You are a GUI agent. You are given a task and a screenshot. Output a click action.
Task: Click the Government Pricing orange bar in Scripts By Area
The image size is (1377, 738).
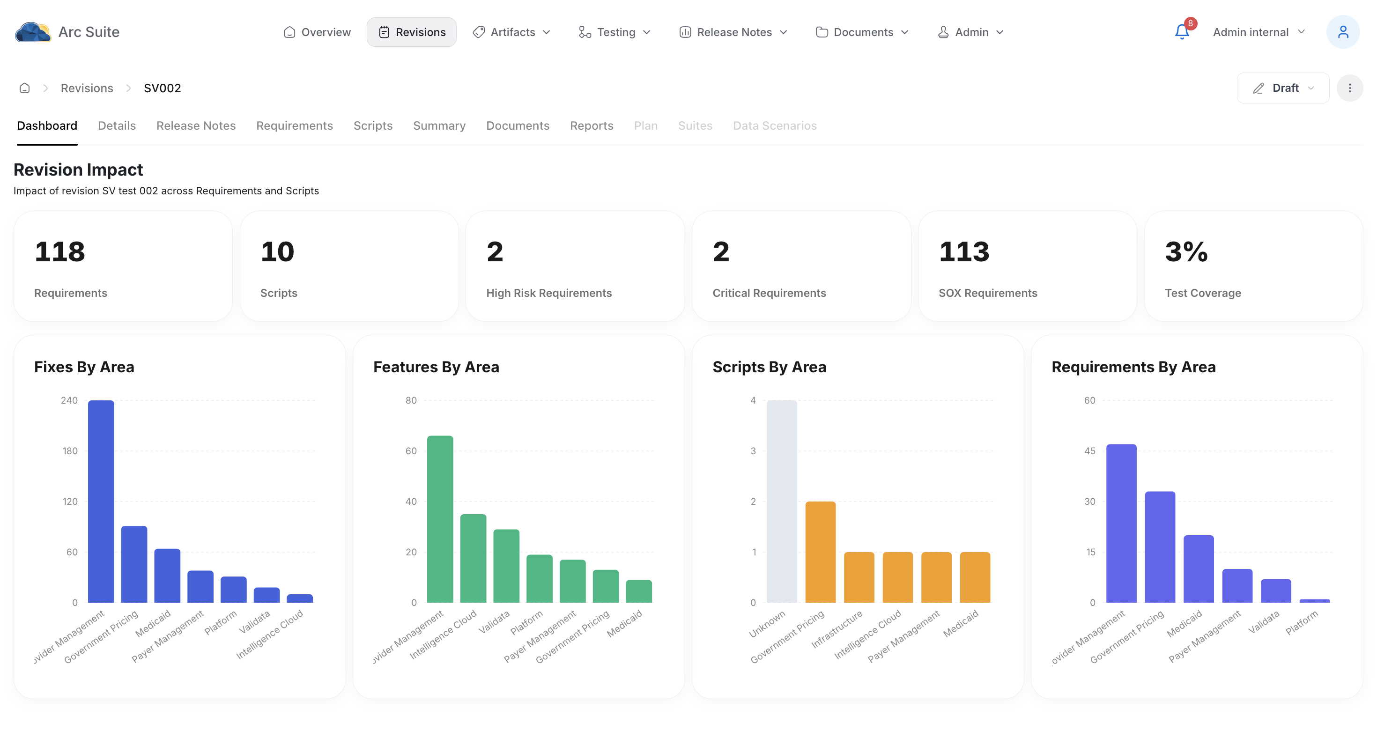821,552
